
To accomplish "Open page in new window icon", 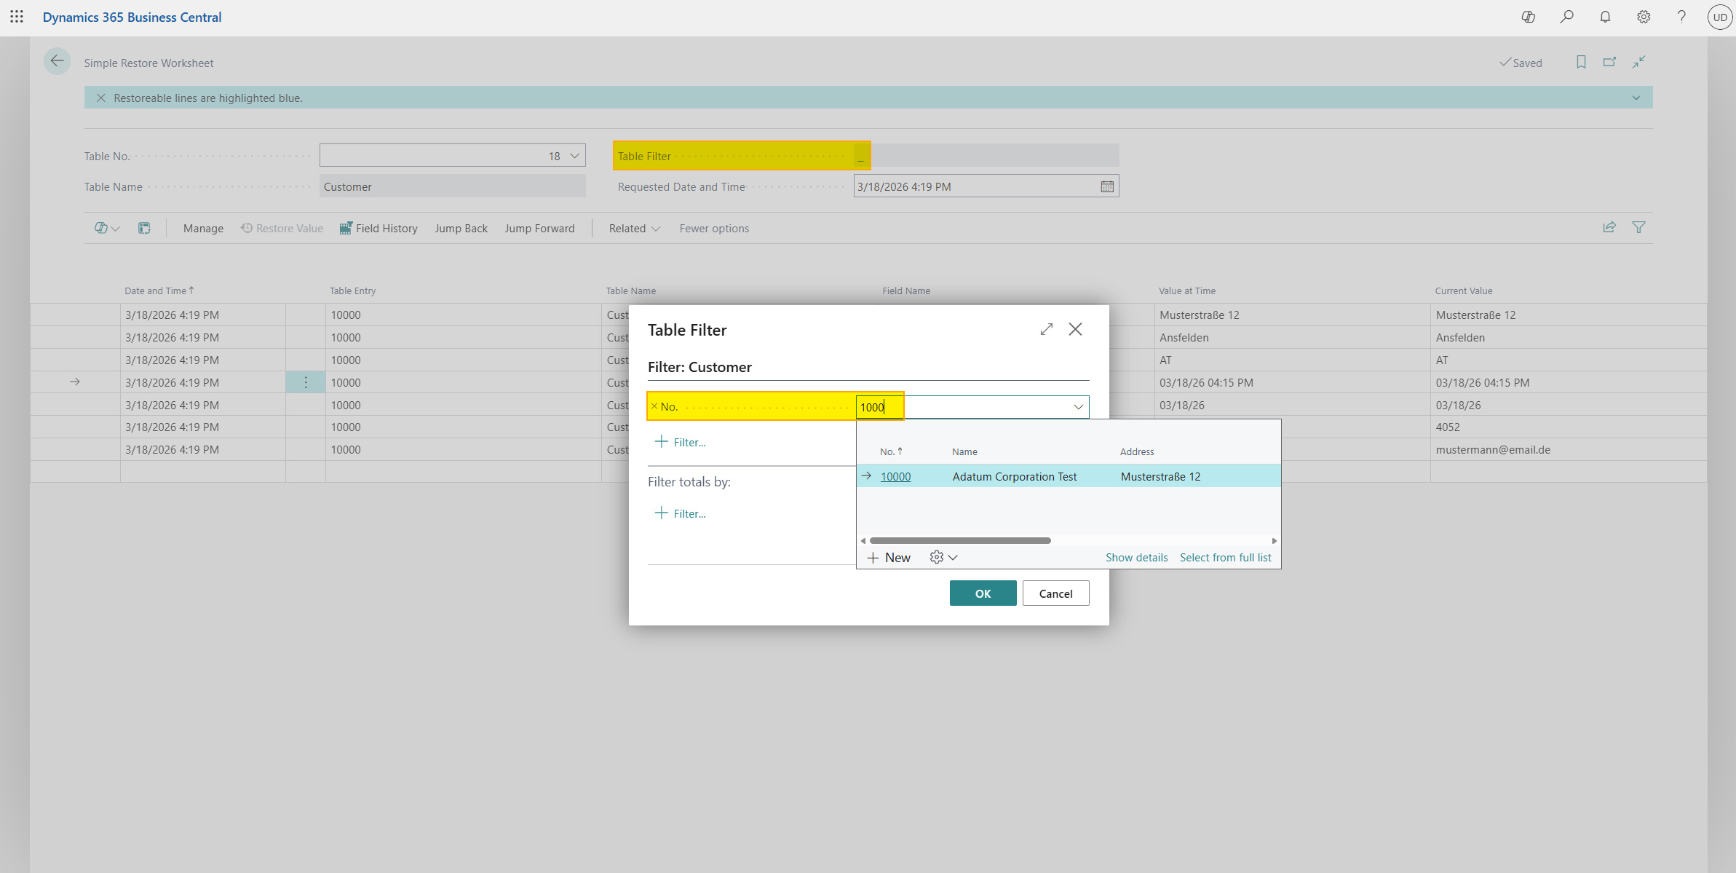I will point(1609,63).
